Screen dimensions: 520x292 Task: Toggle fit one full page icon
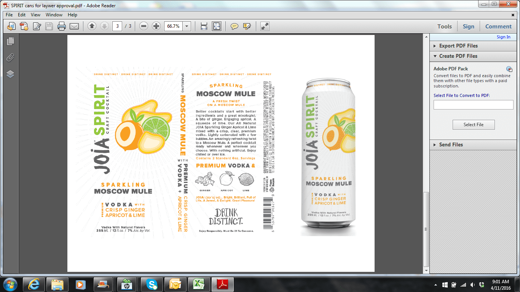(217, 26)
